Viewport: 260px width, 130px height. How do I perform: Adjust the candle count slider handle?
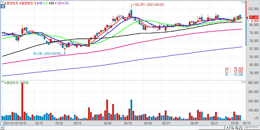pos(246,127)
